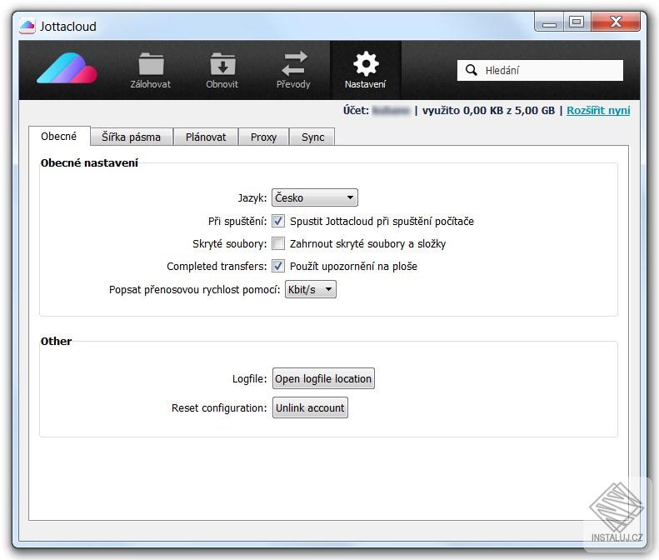Click the Jottacloud title bar app icon

point(27,27)
